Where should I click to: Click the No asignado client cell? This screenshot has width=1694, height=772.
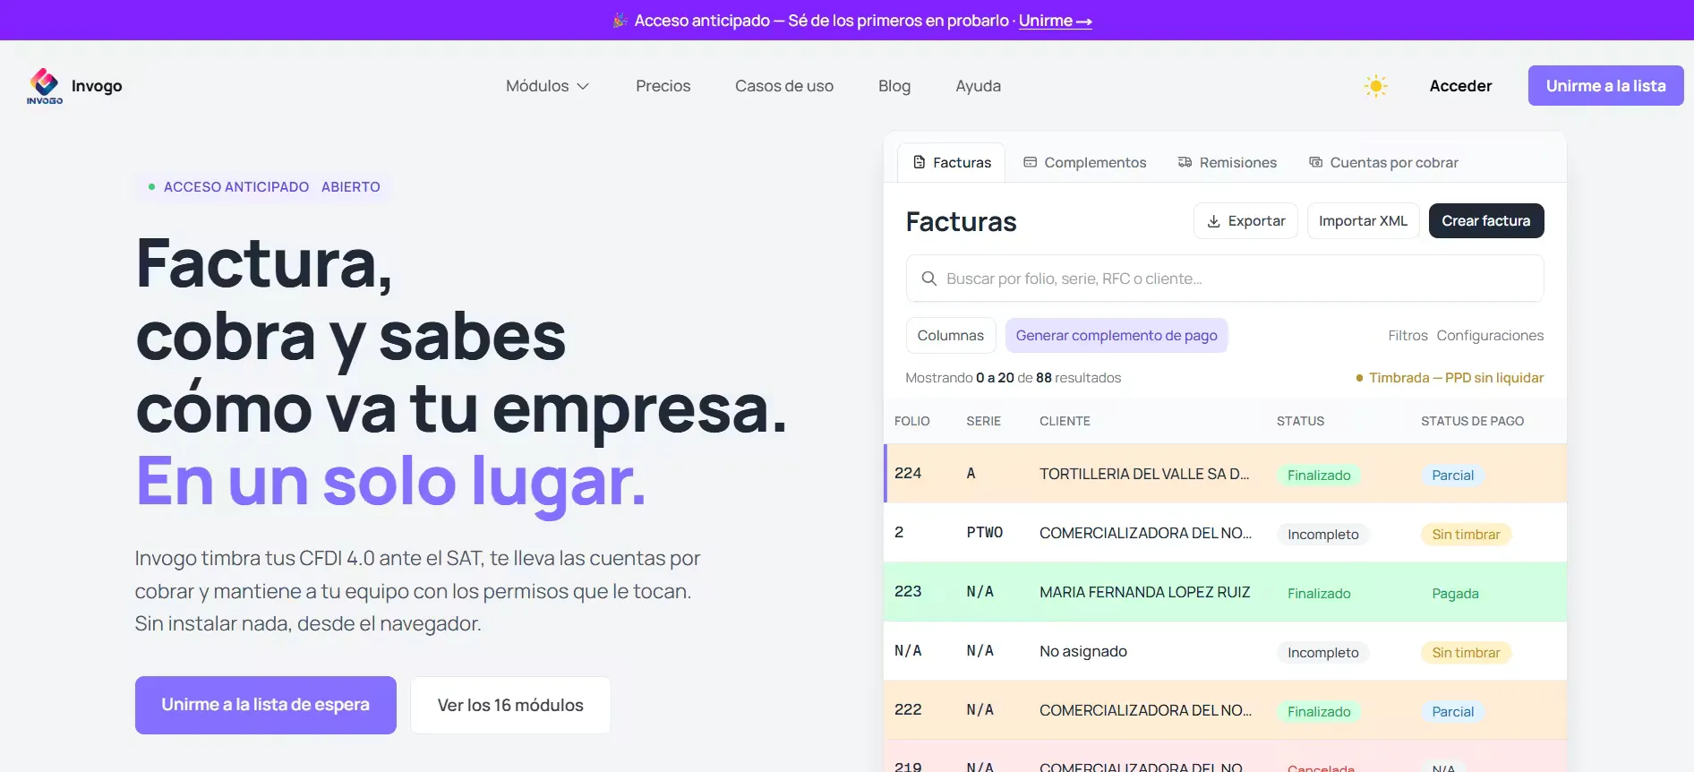pos(1082,651)
